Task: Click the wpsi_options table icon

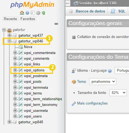Action: pos(21,70)
